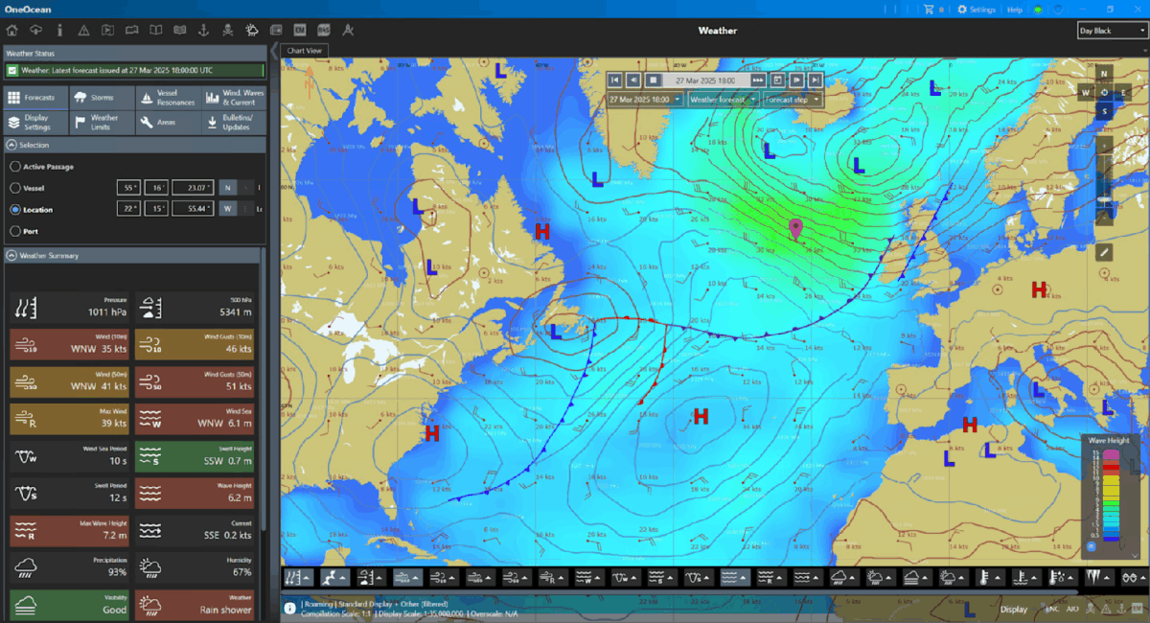
Task: Select the Port radio button
Action: tap(15, 231)
